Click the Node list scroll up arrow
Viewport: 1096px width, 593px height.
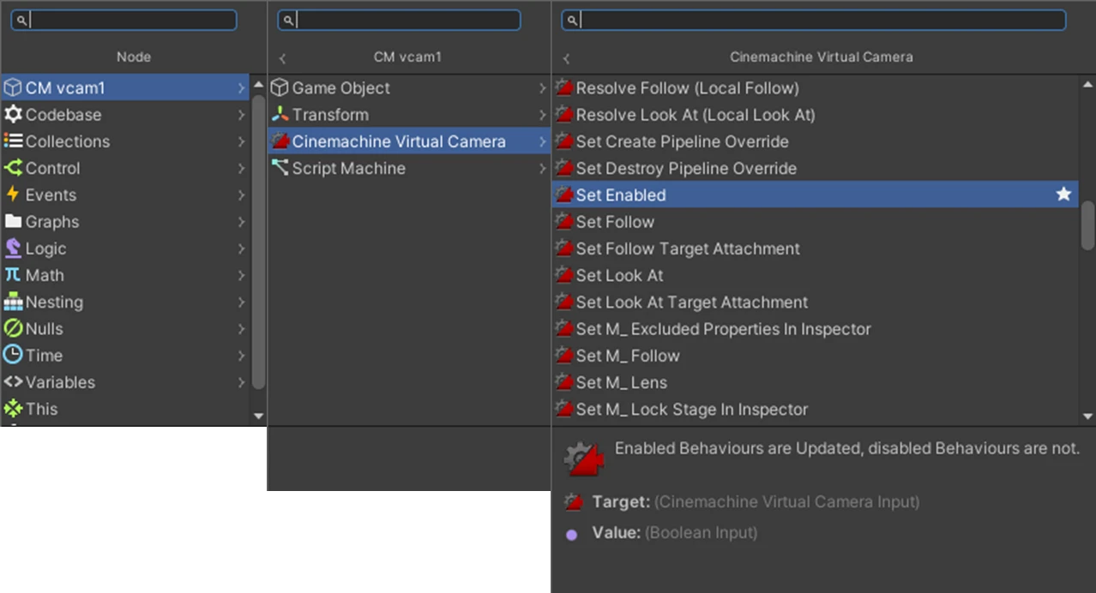pos(259,83)
